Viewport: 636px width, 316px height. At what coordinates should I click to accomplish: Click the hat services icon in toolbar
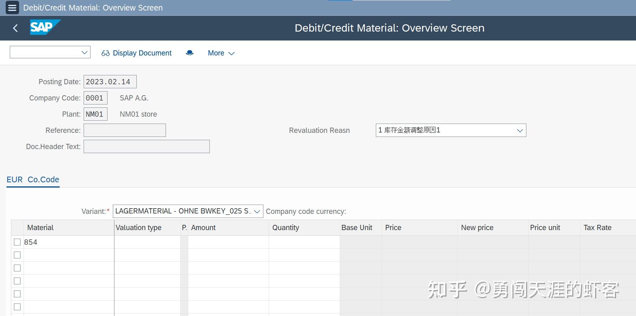pyautogui.click(x=190, y=53)
